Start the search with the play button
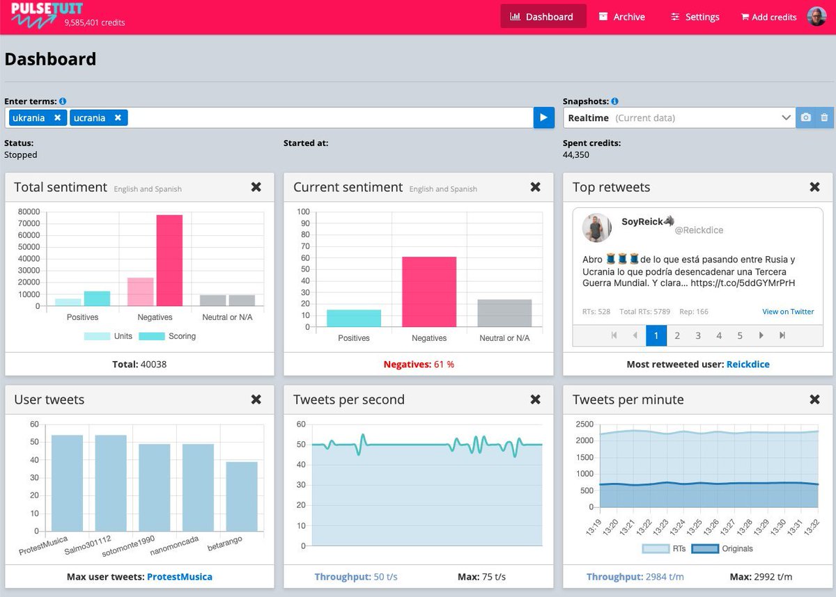The height and width of the screenshot is (597, 836). [x=543, y=118]
